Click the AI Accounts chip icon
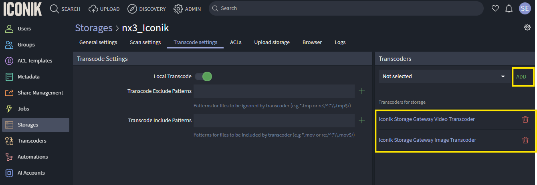The image size is (537, 185). [9, 173]
